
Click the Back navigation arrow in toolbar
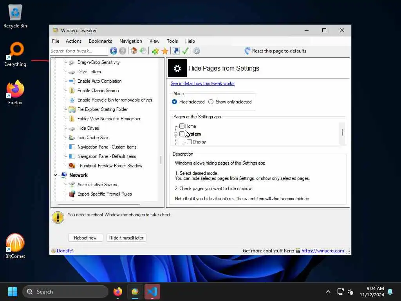114,51
